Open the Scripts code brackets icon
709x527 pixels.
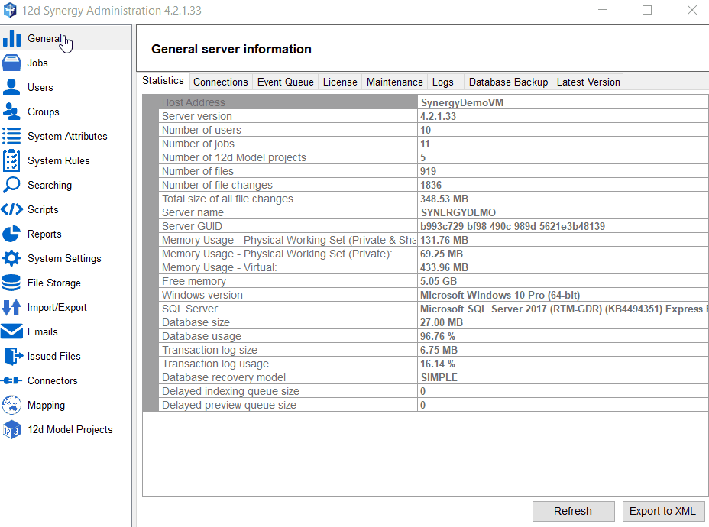pos(11,209)
